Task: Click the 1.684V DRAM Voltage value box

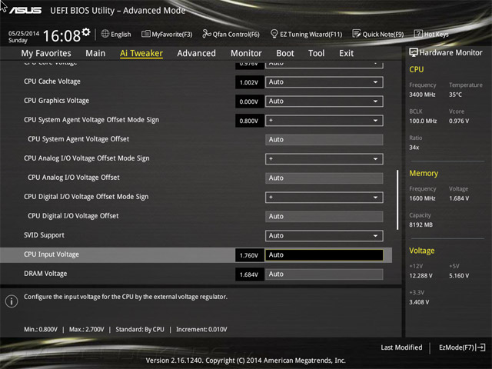Action: (249, 274)
